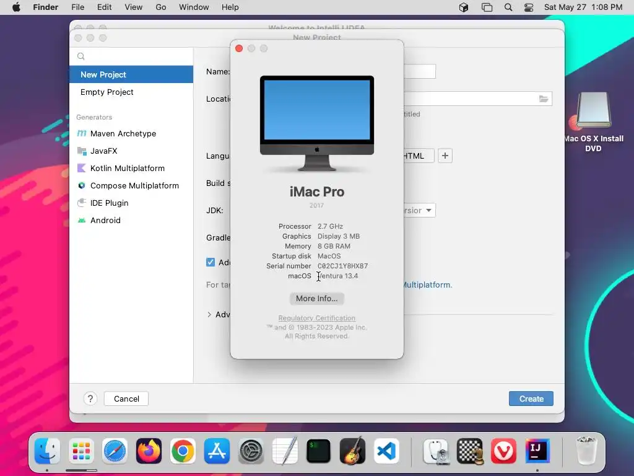
Task: Open Chess from the Dock
Action: tap(471, 451)
